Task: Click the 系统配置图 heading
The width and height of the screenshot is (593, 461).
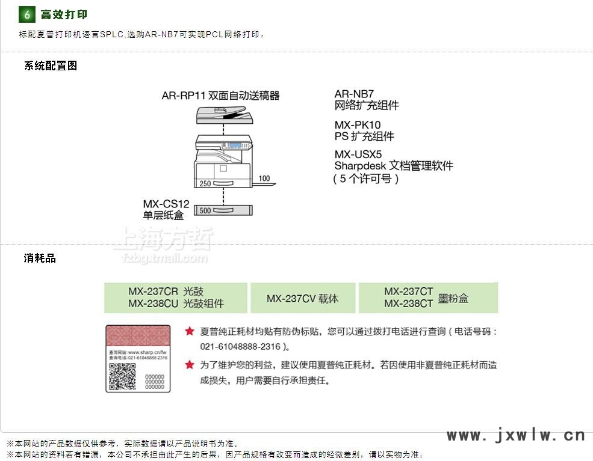Action: point(51,66)
